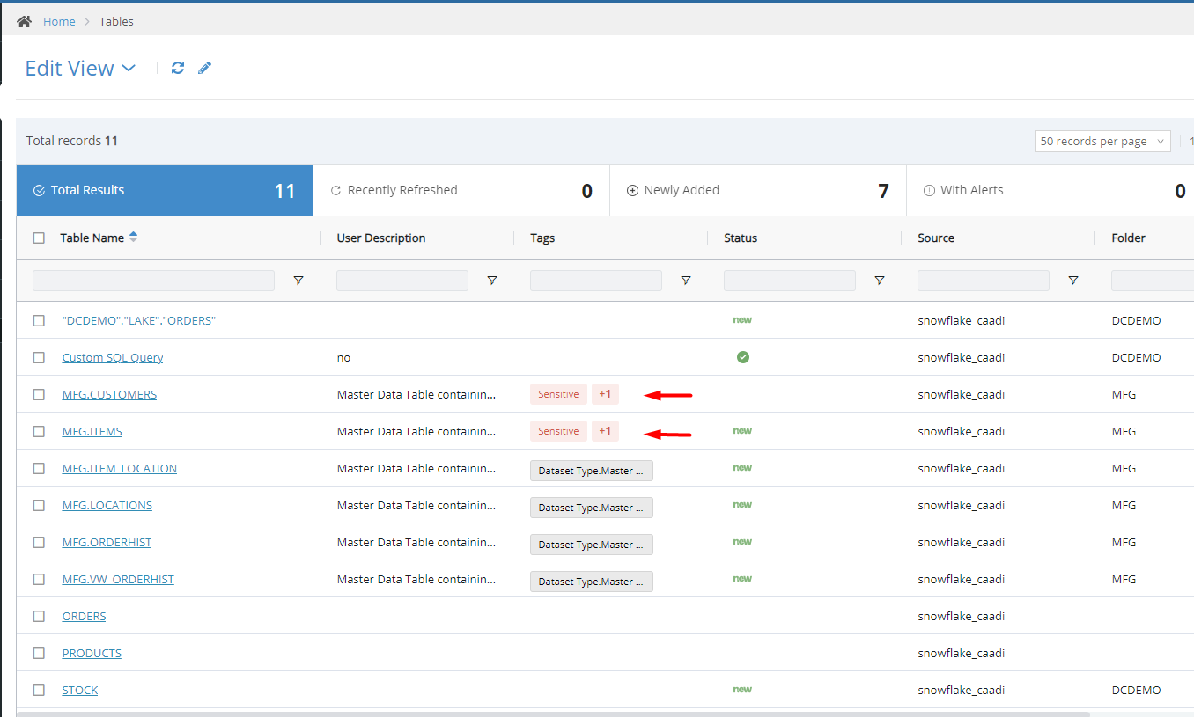Expand the +1 tags on MFG.CUSTOMERS

(605, 394)
